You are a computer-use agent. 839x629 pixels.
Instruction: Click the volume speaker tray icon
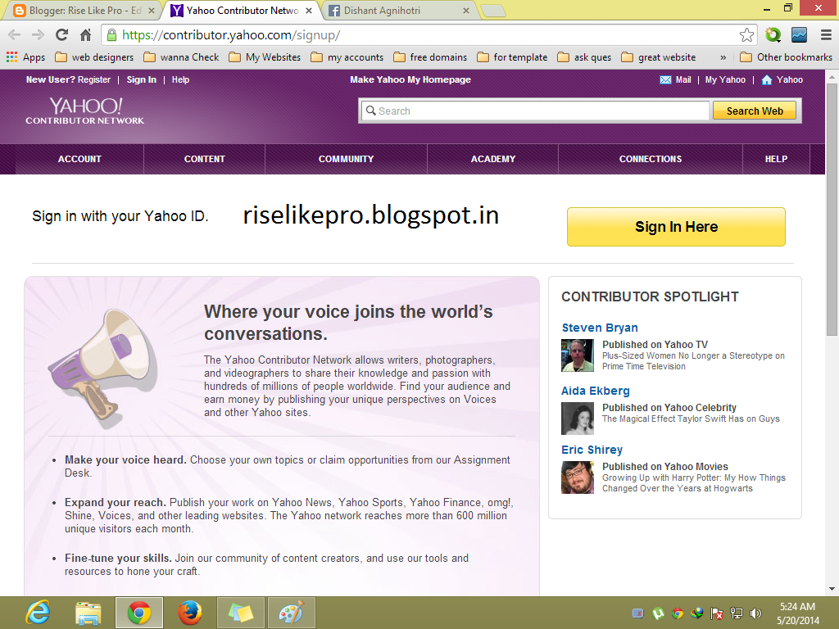coord(755,613)
